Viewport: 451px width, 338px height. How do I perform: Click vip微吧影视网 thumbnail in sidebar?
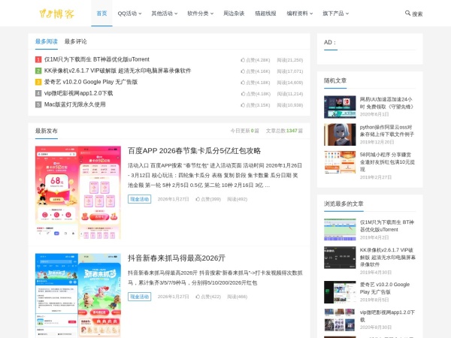[340, 320]
